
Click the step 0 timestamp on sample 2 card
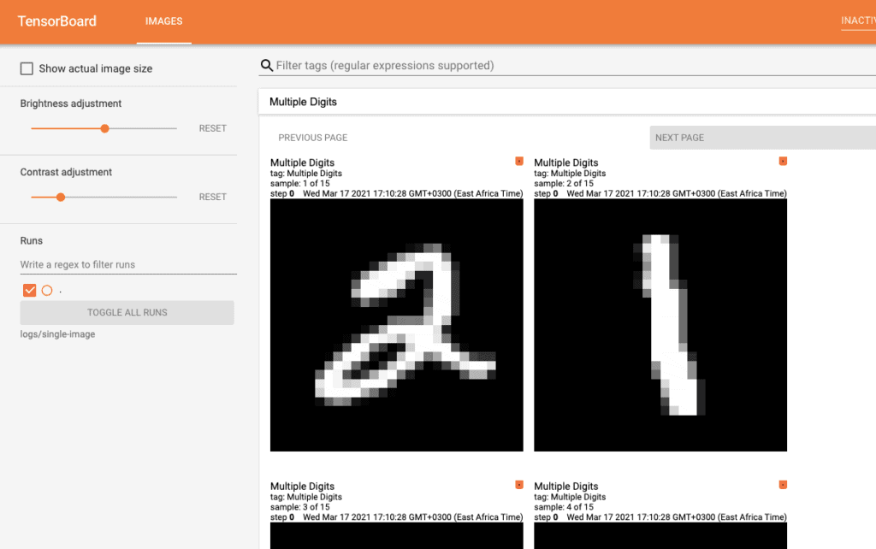coord(660,194)
